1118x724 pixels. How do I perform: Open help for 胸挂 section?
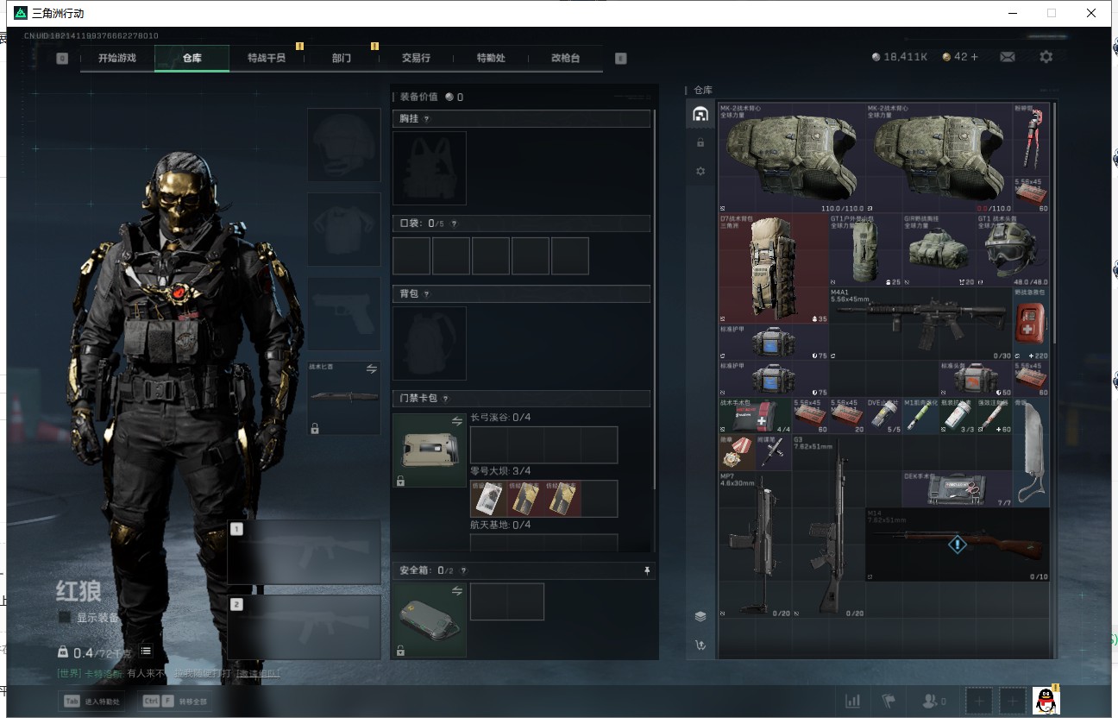[x=426, y=119]
